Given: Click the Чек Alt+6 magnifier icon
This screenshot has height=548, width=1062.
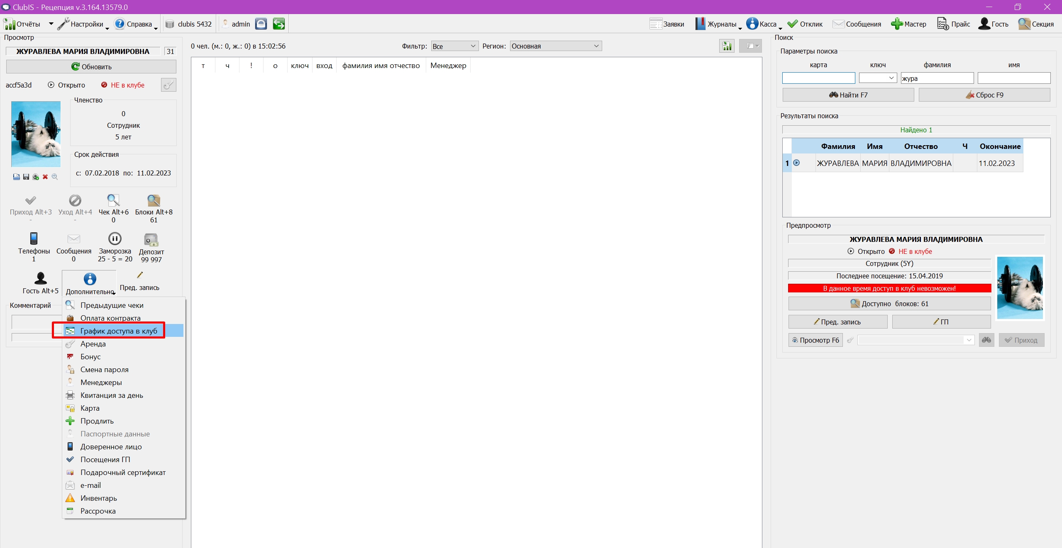Looking at the screenshot, I should pyautogui.click(x=113, y=200).
